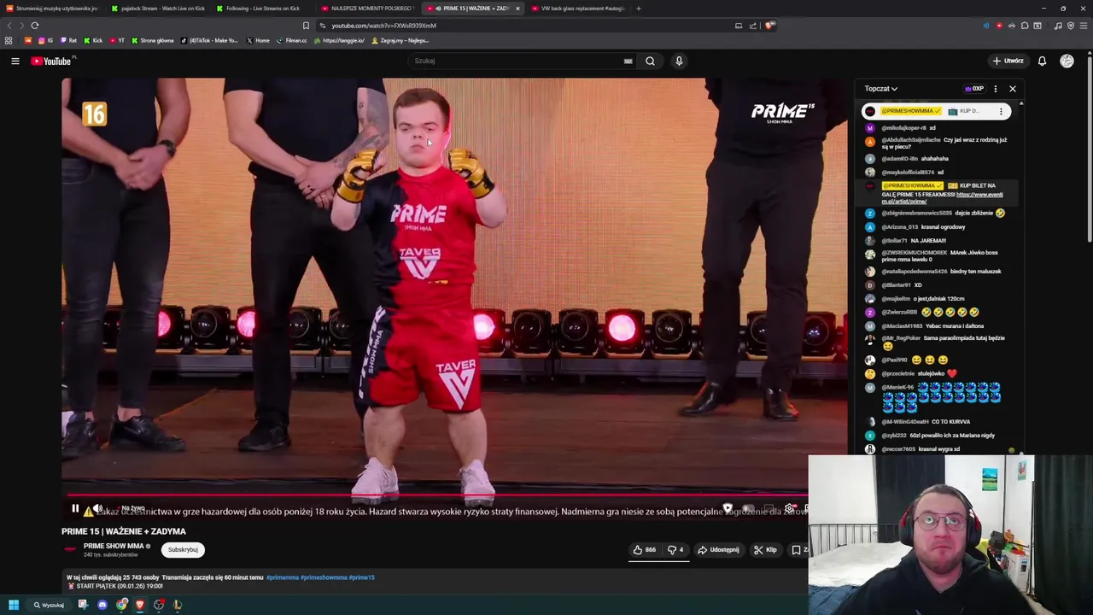Viewport: 1093px width, 615px height.
Task: Open the notifications bell
Action: tap(1042, 61)
